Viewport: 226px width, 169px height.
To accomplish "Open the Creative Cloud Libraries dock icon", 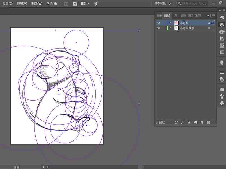I will pos(222,32).
